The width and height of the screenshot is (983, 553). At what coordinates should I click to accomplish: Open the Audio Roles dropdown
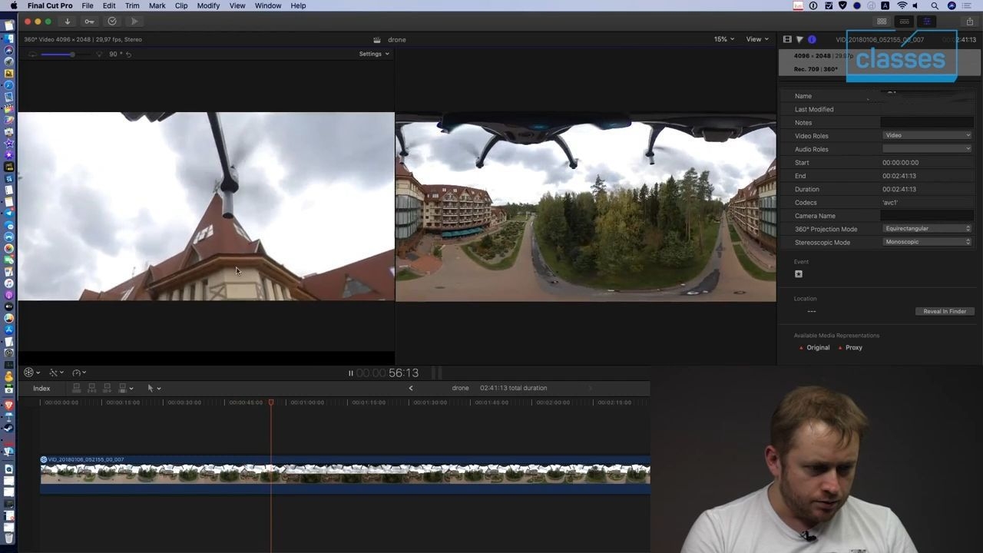coord(928,149)
